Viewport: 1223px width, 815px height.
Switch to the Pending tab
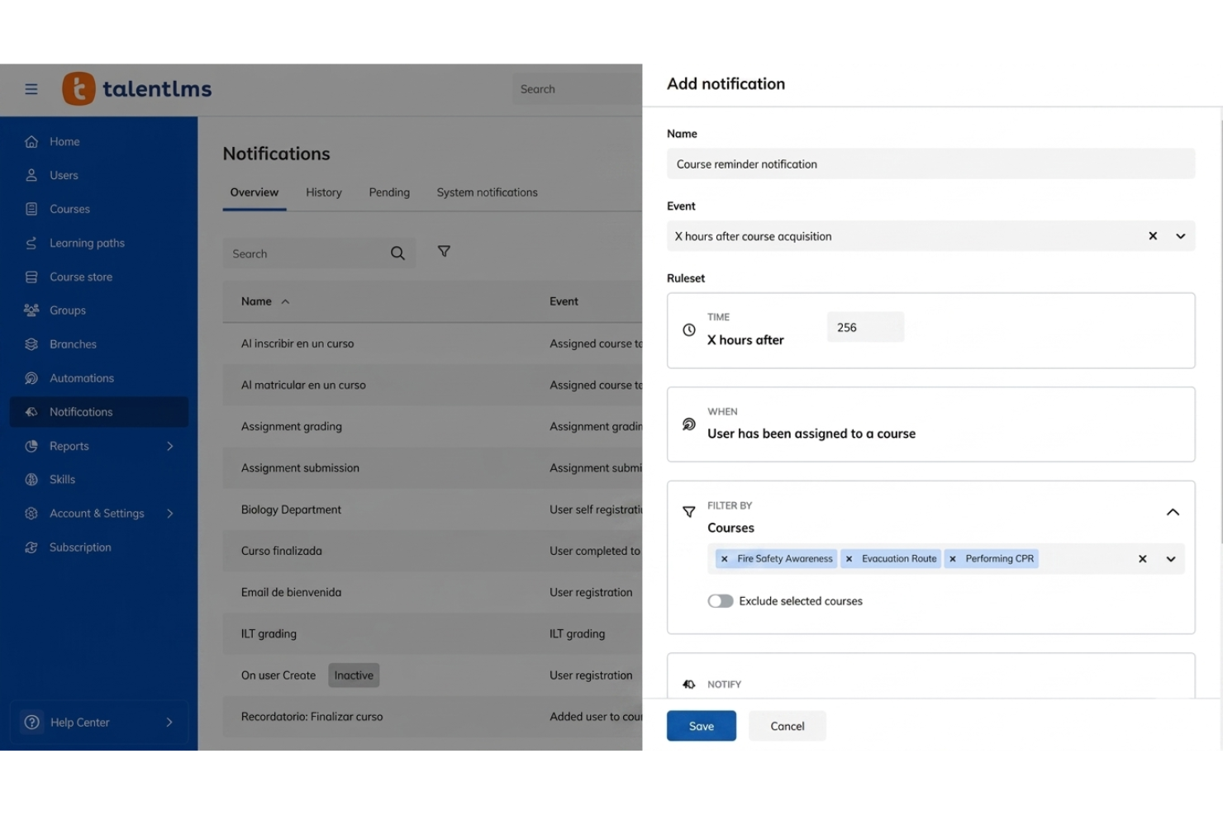(389, 192)
